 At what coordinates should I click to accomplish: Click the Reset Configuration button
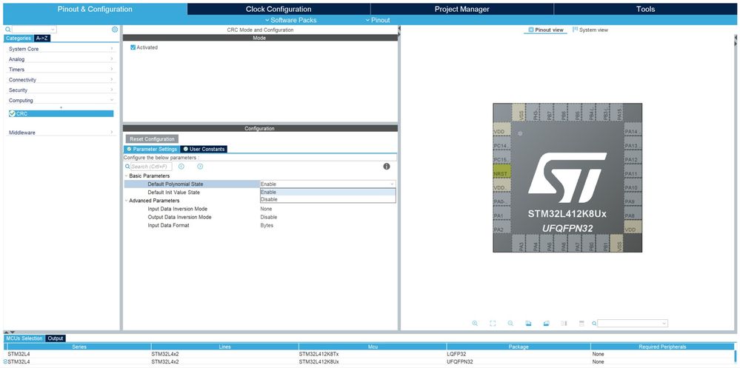point(152,139)
